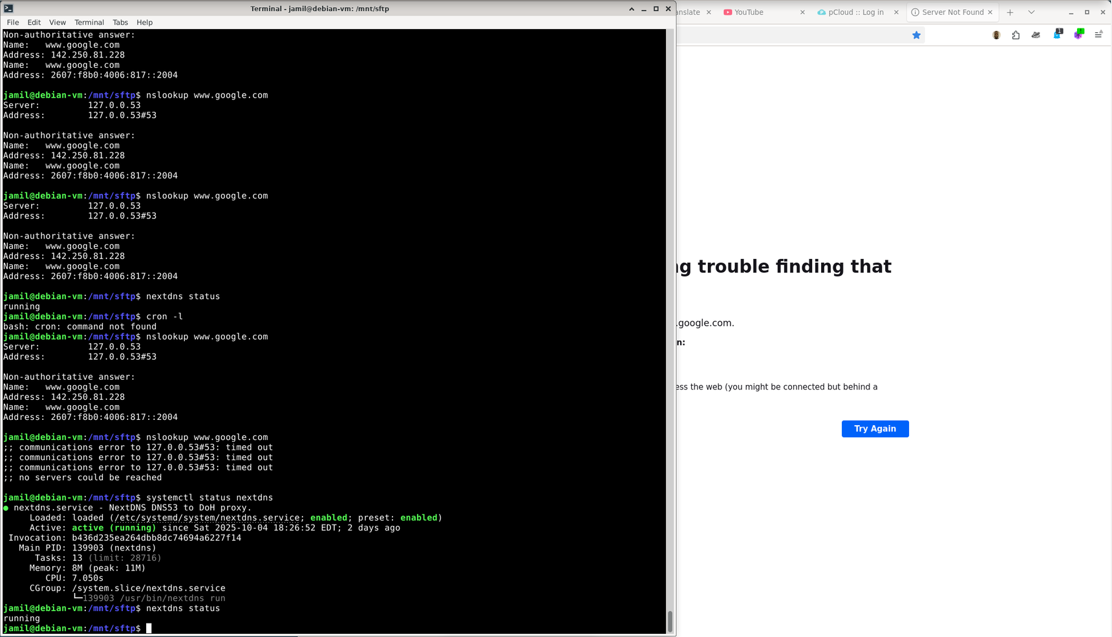
Task: Minimize the browser window
Action: pos(1071,12)
